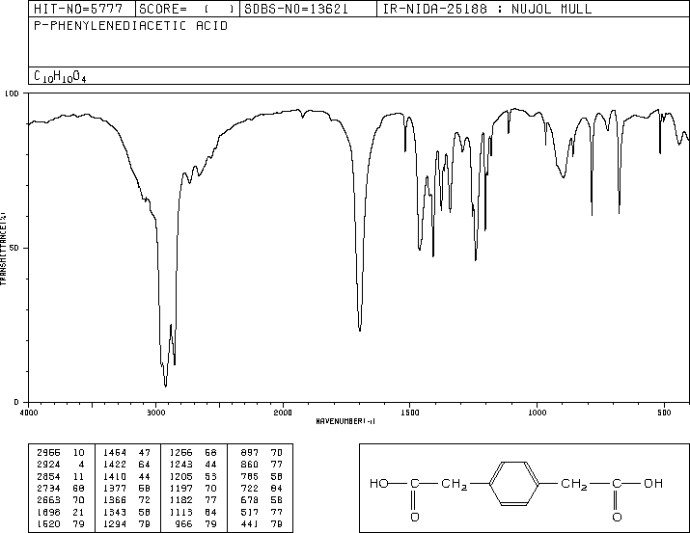Click the 4000 x-axis label
This screenshot has width=690, height=533.
coord(29,413)
